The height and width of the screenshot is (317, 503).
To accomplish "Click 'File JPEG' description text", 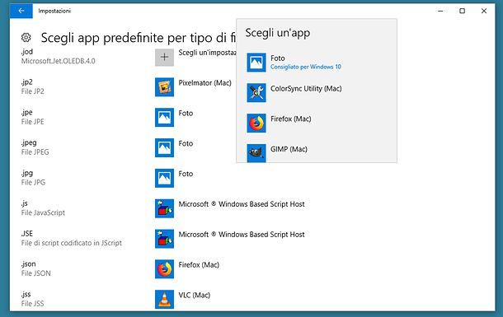I will click(35, 152).
